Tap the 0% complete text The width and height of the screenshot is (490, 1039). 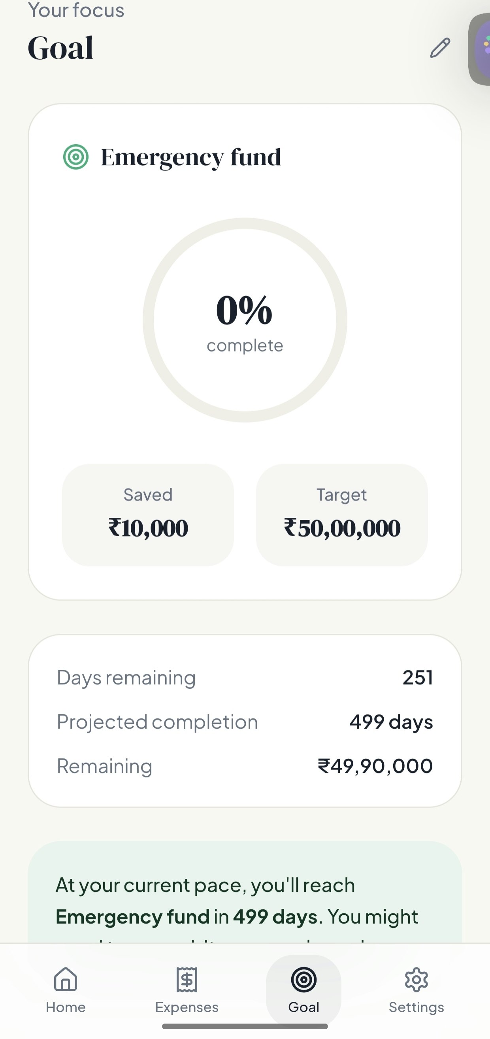[245, 321]
